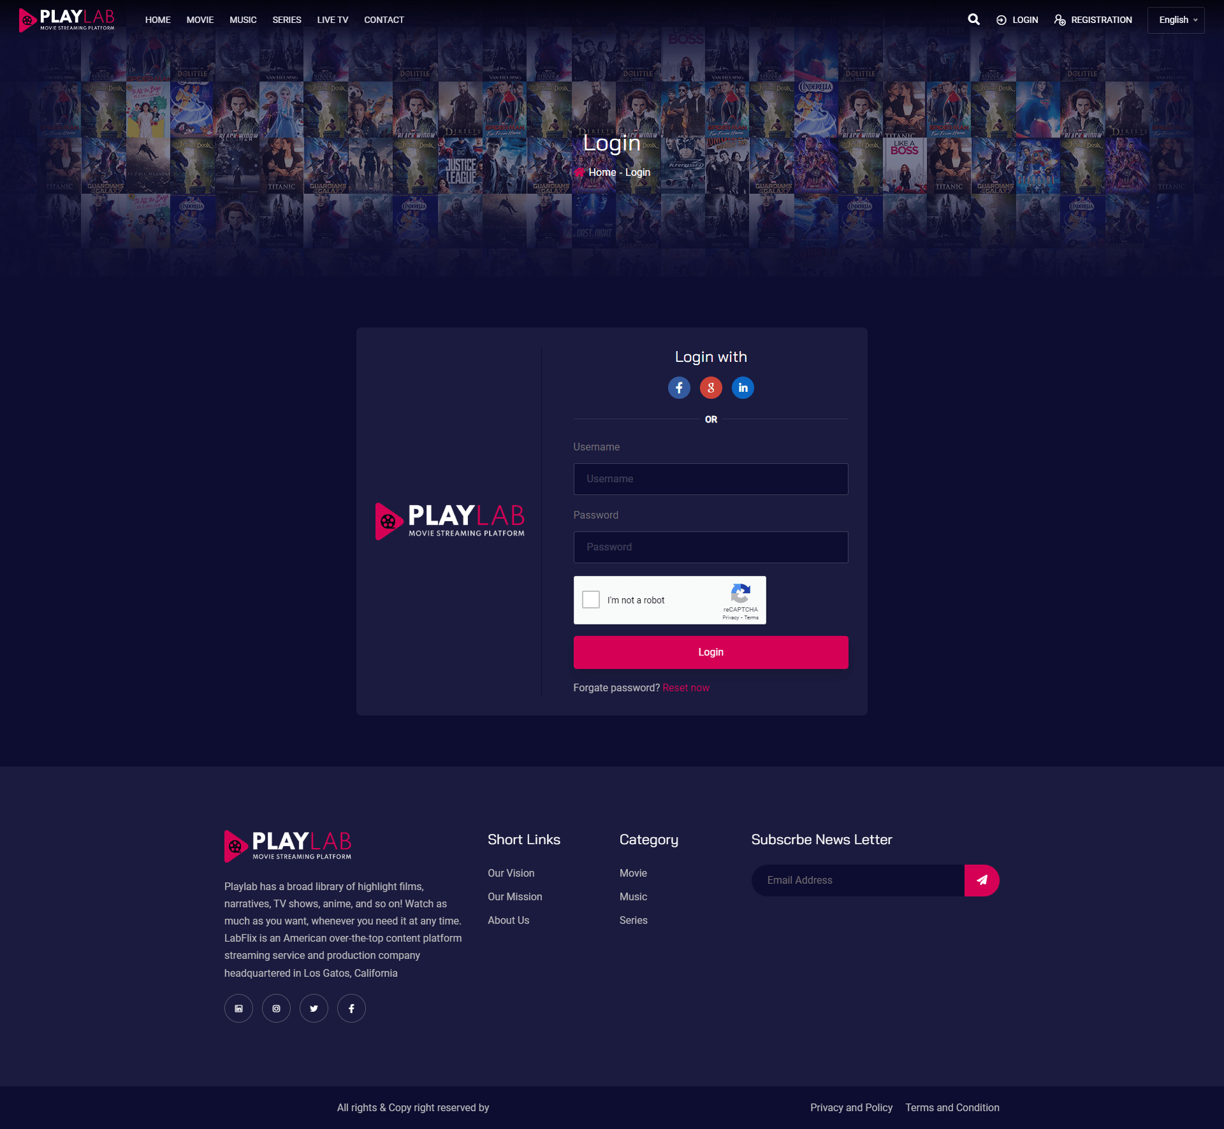Image resolution: width=1224 pixels, height=1129 pixels.
Task: Click the Instagram icon in footer
Action: click(276, 1007)
